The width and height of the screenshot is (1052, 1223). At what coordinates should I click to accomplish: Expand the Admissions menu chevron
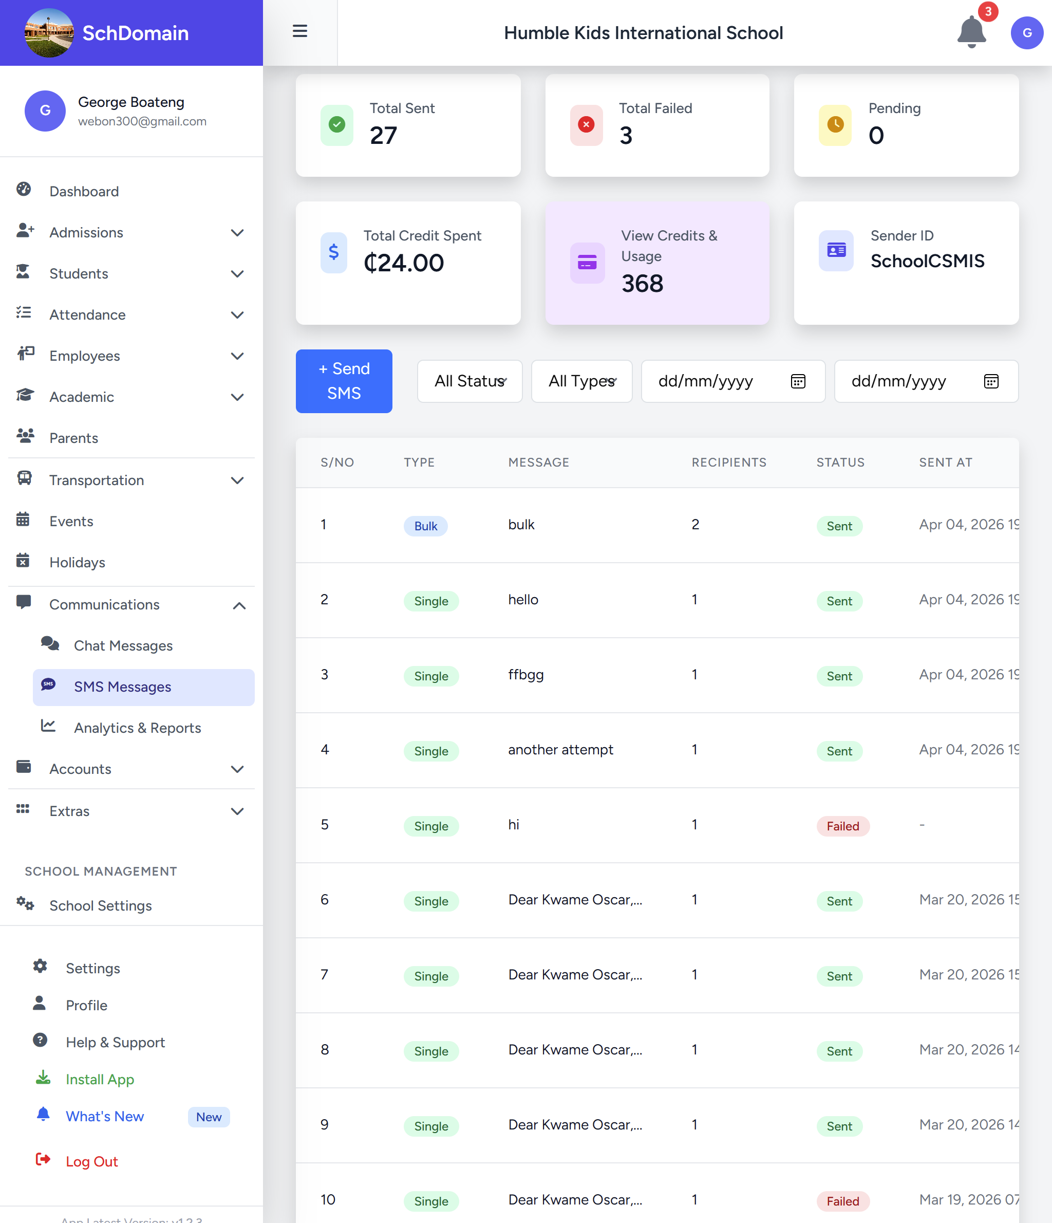[x=237, y=233]
